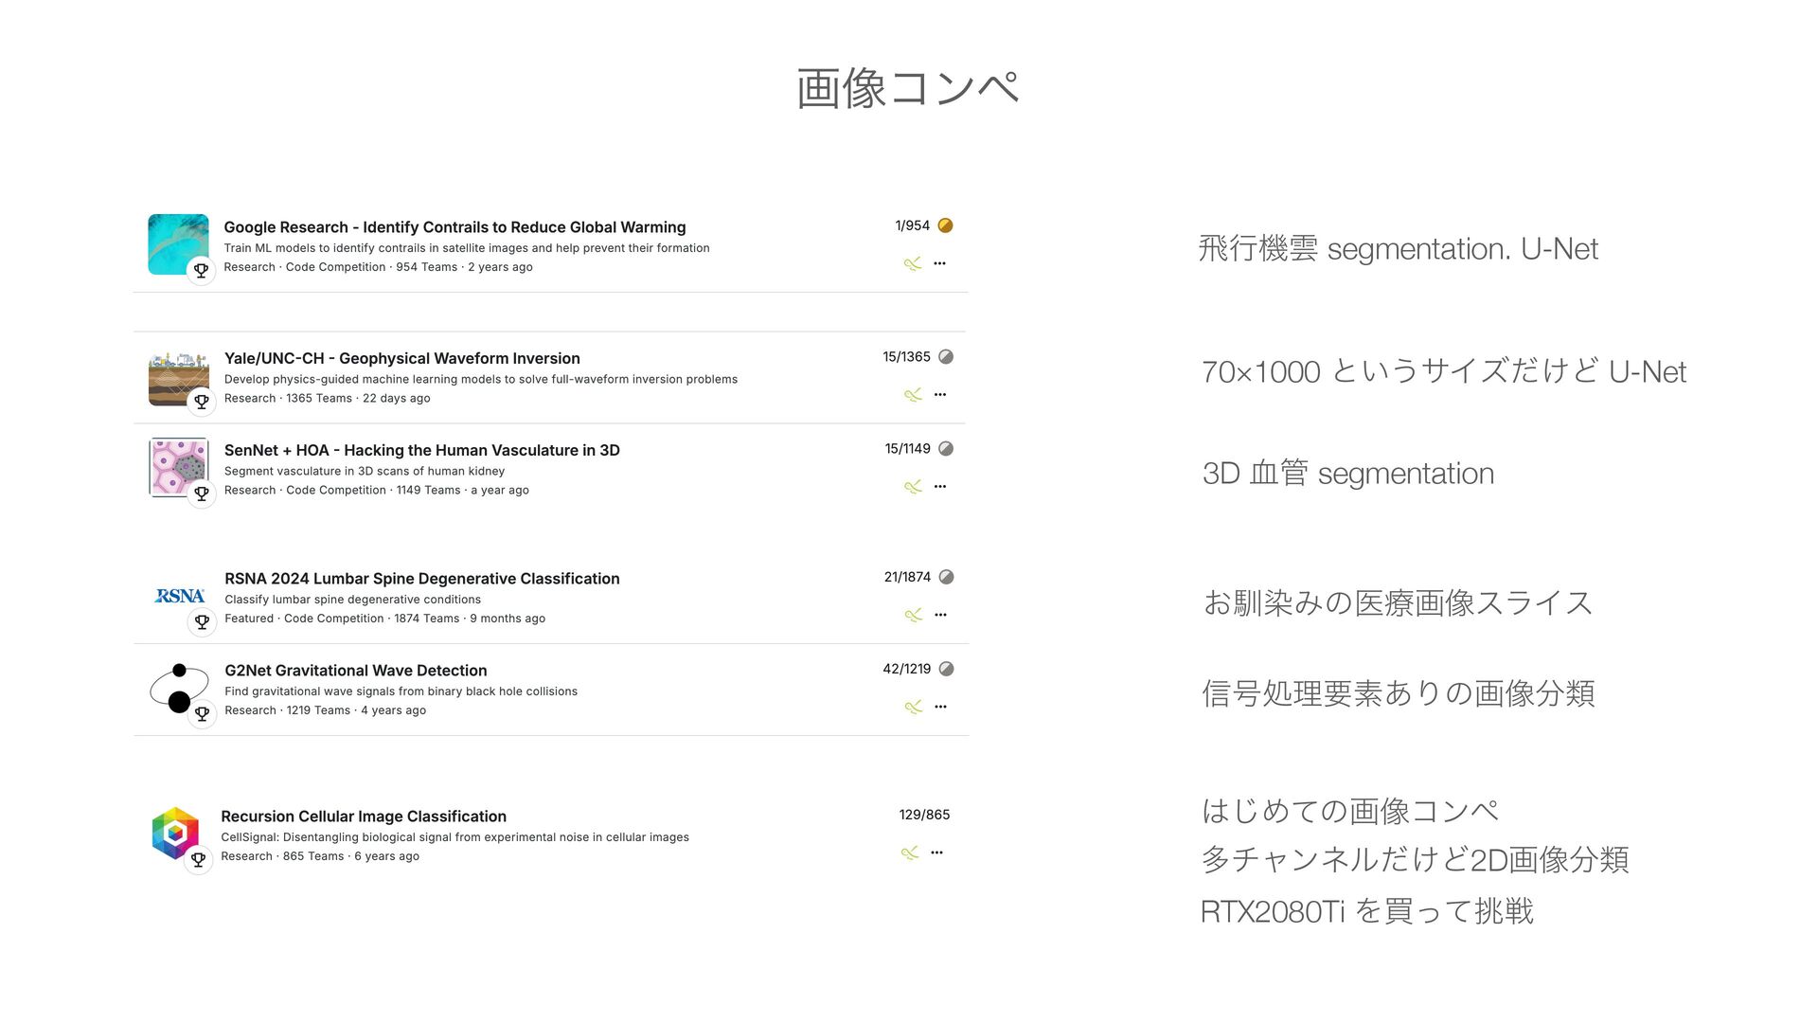This screenshot has height=1023, width=1818.
Task: Open more options menu for Google Research contrails
Action: [939, 263]
